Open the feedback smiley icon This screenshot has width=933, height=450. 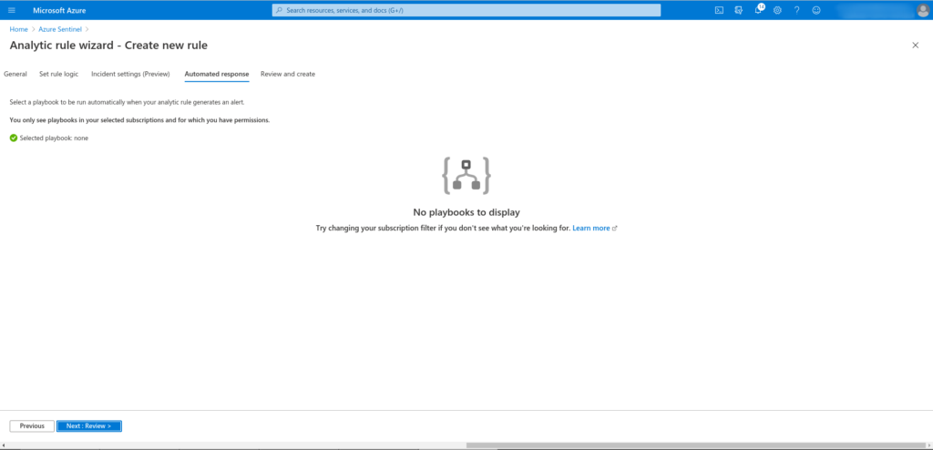(x=816, y=10)
